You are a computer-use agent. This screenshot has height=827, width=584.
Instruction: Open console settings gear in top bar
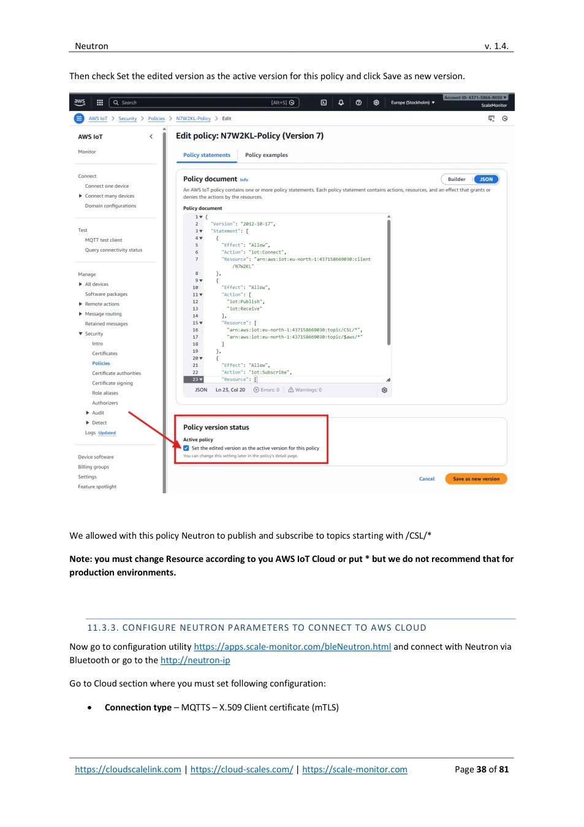click(376, 102)
